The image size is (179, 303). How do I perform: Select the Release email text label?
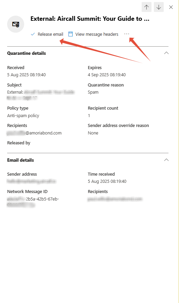tap(50, 34)
